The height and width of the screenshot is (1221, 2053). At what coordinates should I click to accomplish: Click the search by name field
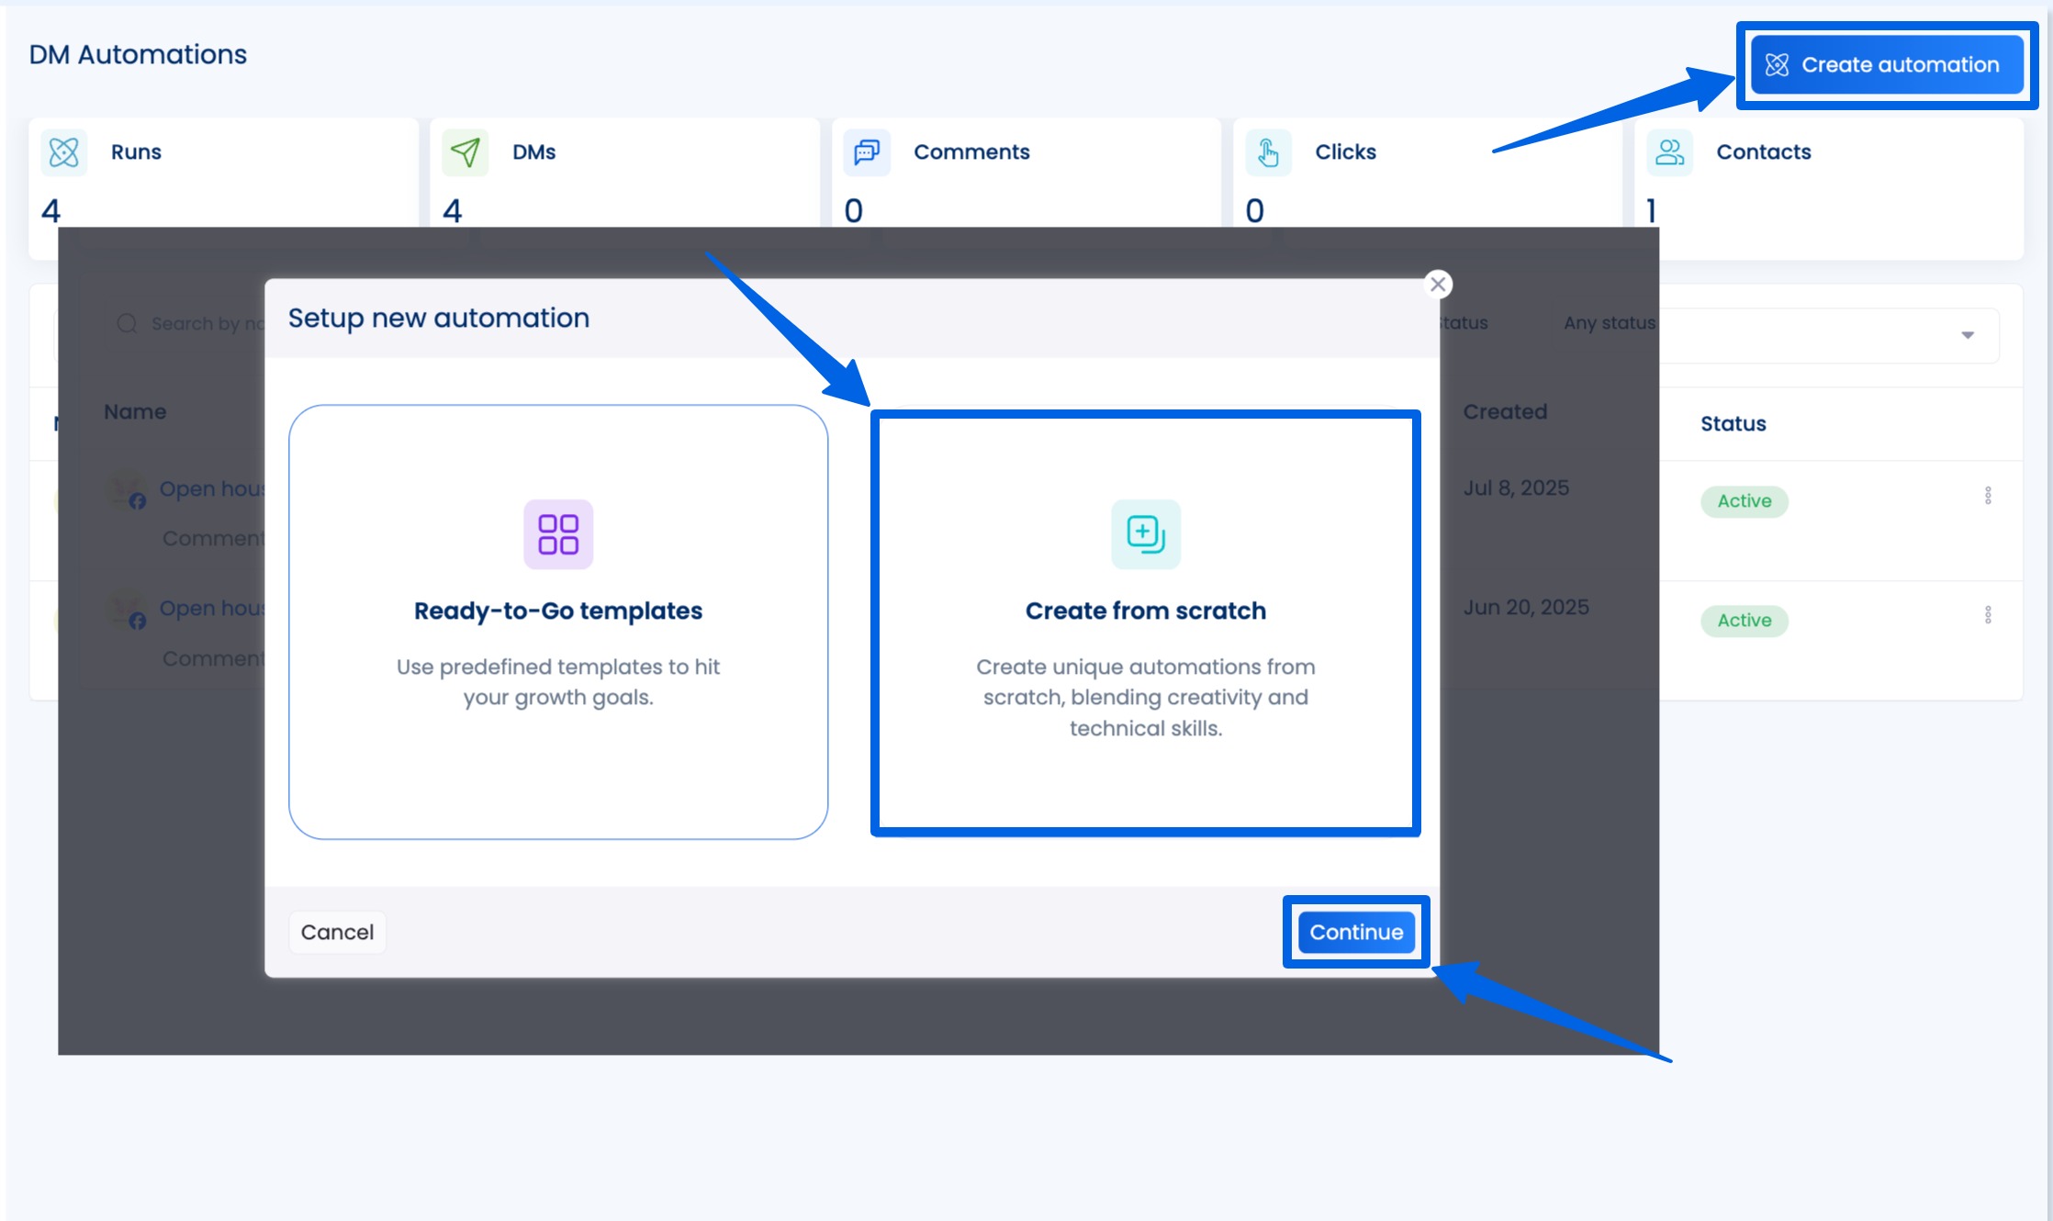193,323
